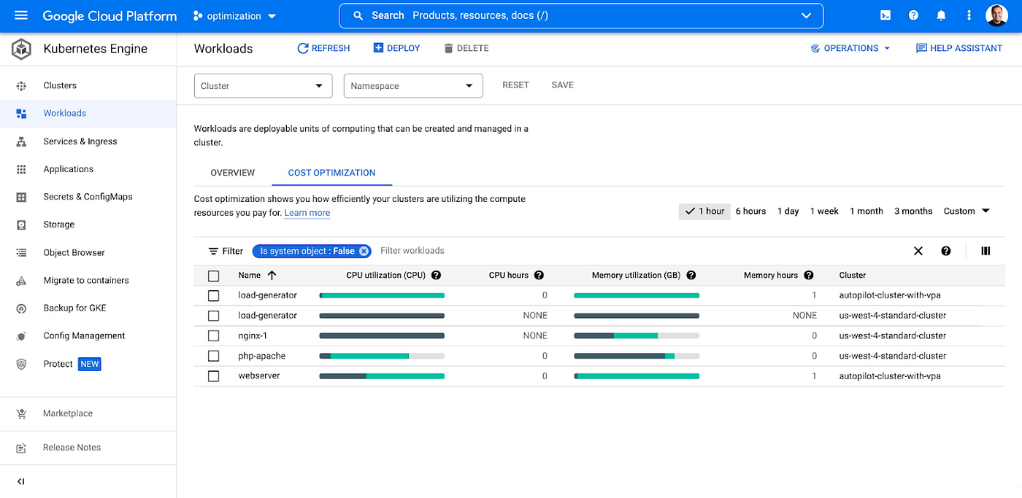Open the Learn more link

click(307, 213)
